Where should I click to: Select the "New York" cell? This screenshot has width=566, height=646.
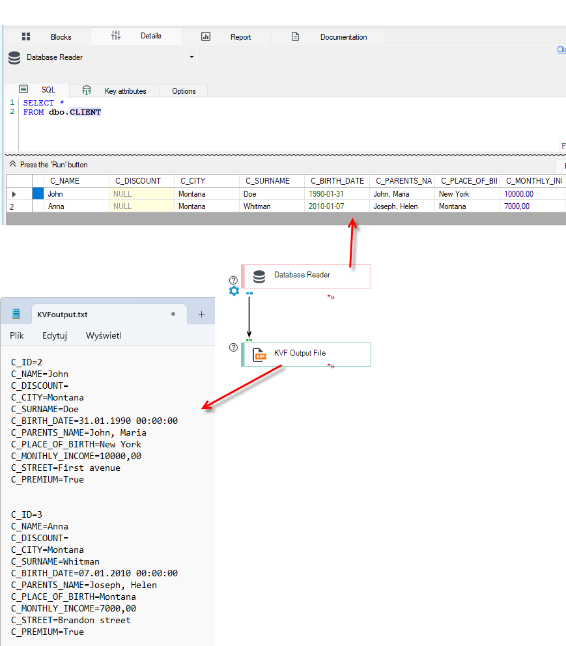467,194
